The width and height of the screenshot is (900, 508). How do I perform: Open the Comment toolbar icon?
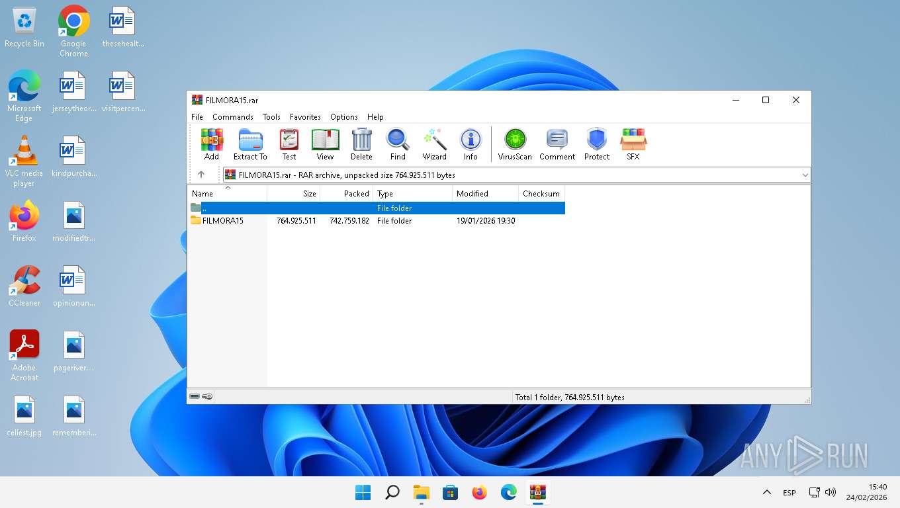pos(557,144)
